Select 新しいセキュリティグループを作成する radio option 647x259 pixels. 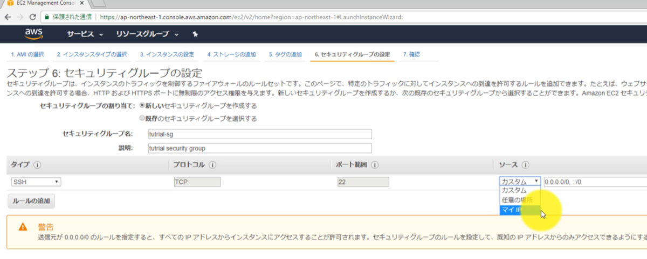click(142, 106)
